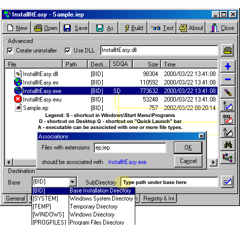Select InstallItEasy.exu file name

pyautogui.click(x=42, y=99)
